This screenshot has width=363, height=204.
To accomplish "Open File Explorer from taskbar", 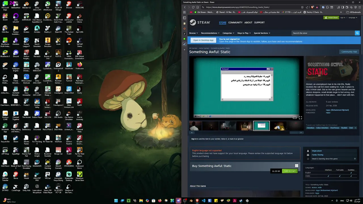I will 141,201.
